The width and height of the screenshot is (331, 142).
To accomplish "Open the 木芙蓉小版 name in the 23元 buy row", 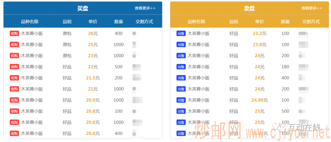I will point(32,56).
